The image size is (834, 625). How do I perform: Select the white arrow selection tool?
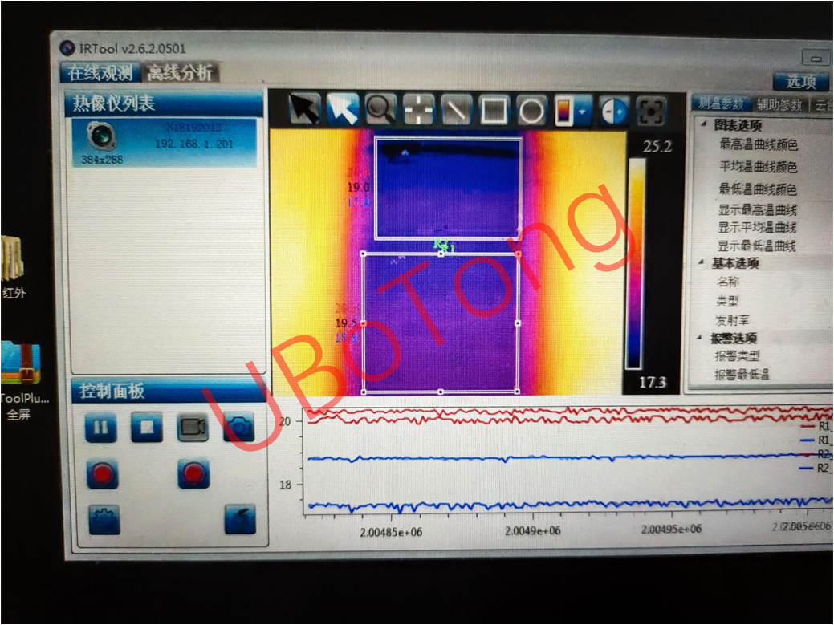343,109
